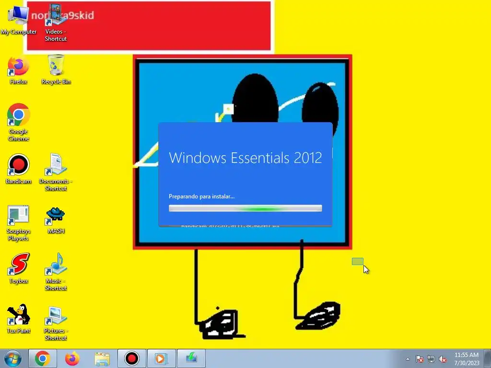Screen dimensions: 491x368
Task: Open the Toybox desktop shortcut
Action: click(x=19, y=268)
